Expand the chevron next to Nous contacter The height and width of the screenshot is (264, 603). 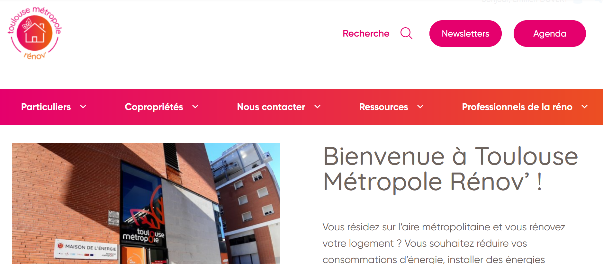point(318,107)
